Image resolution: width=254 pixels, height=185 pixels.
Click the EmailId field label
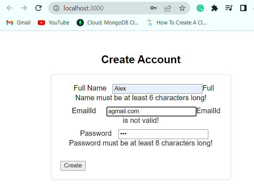pyautogui.click(x=84, y=111)
